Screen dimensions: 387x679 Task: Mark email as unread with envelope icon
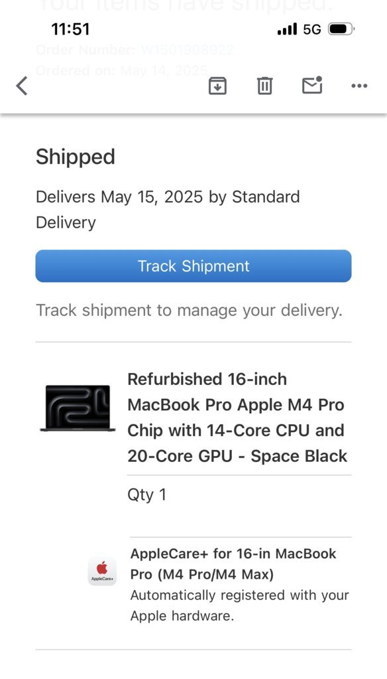312,85
